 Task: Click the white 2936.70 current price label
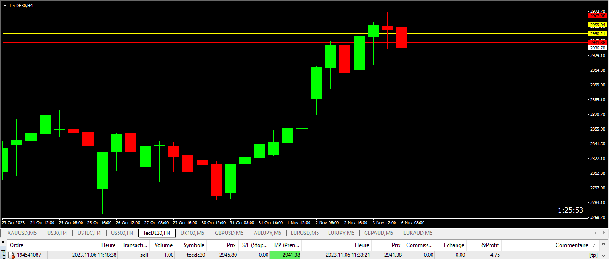coord(597,48)
